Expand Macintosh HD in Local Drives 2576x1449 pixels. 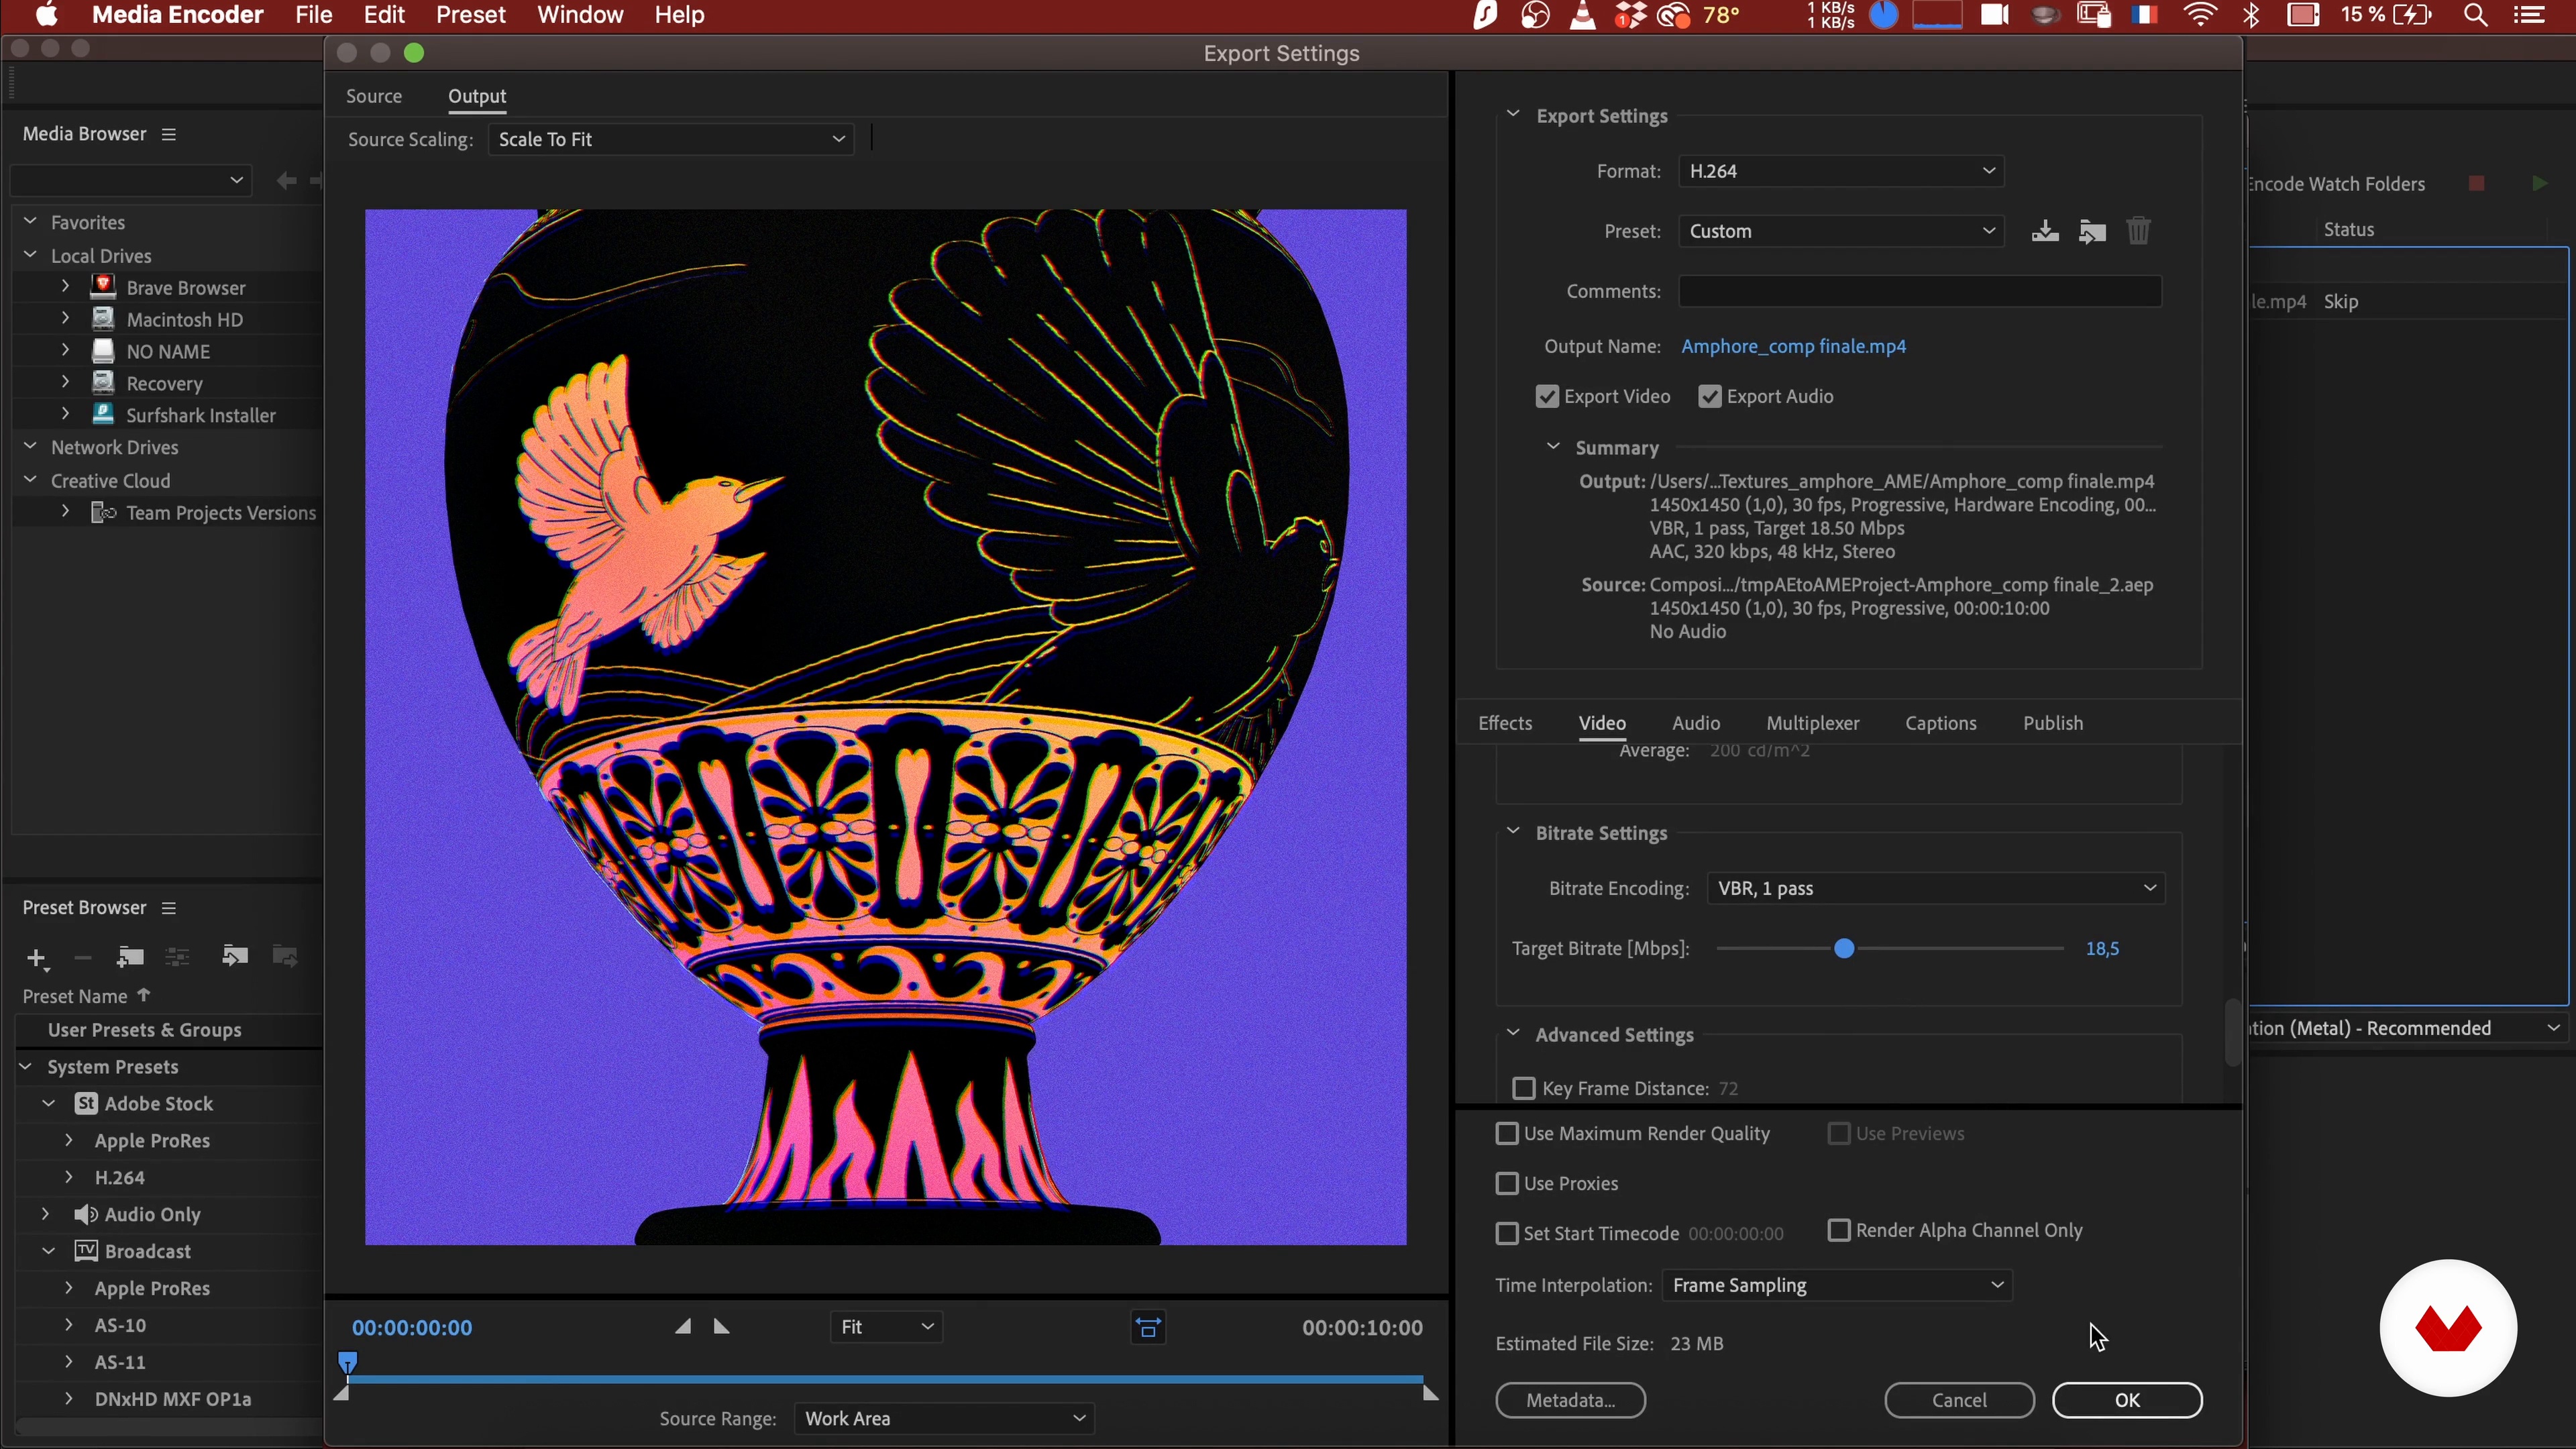[66, 319]
